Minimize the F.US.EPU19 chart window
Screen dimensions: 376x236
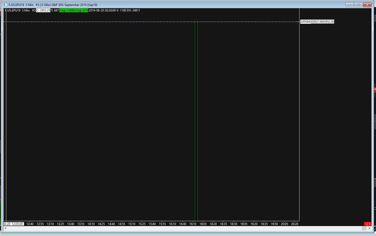point(349,5)
